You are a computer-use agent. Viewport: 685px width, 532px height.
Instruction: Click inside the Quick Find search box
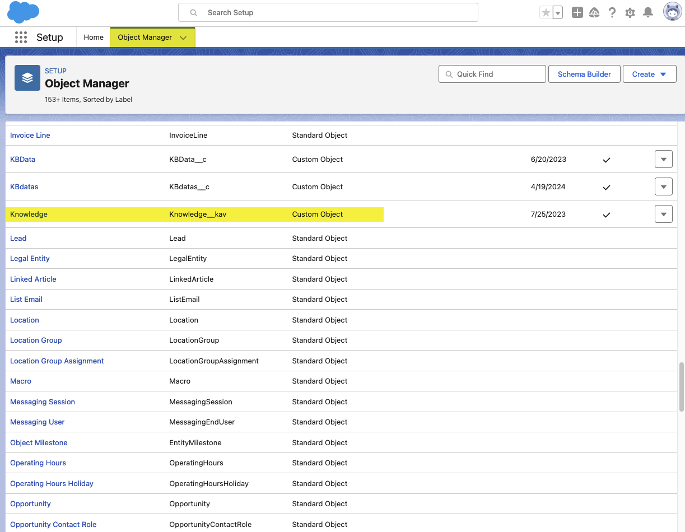click(x=492, y=73)
